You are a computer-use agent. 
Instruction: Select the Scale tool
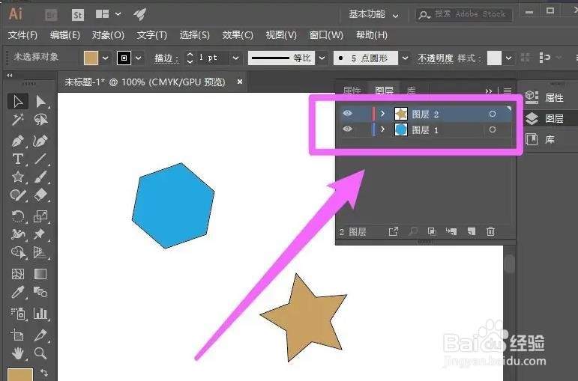point(40,216)
